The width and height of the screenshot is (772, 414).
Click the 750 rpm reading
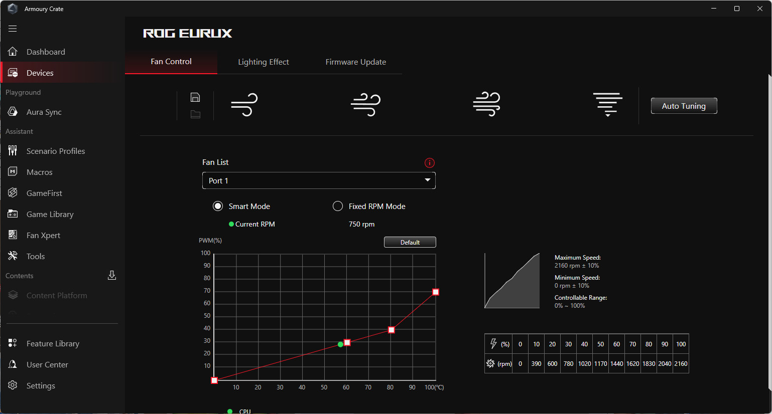[362, 224]
